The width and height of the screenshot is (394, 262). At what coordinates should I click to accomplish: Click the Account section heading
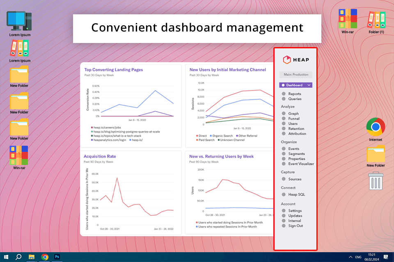[x=288, y=204]
